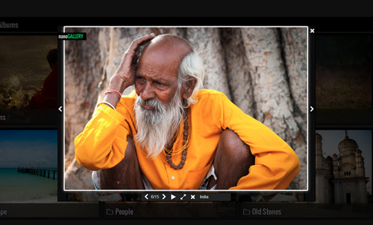Toggle fullscreen with the diagonal arrows icon
The image size is (373, 225).
[183, 197]
